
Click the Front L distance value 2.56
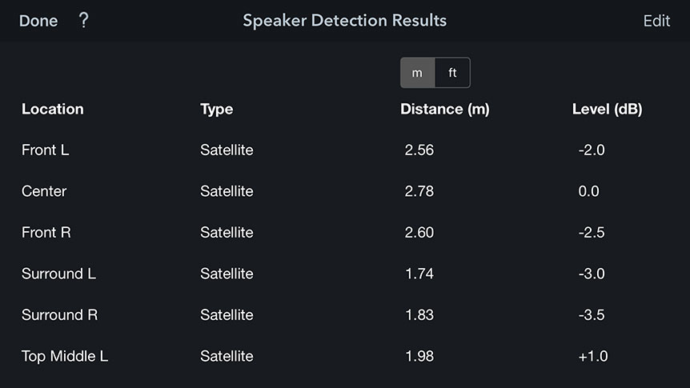coord(419,150)
